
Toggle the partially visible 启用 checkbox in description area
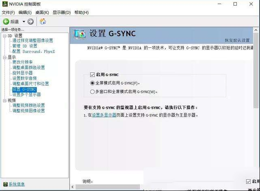(x=248, y=181)
